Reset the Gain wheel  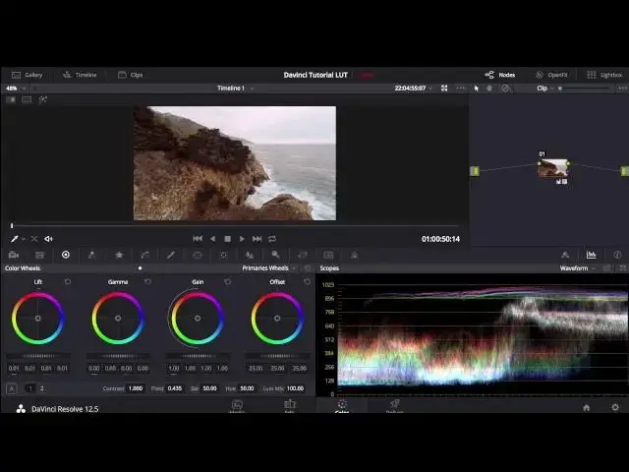[227, 282]
